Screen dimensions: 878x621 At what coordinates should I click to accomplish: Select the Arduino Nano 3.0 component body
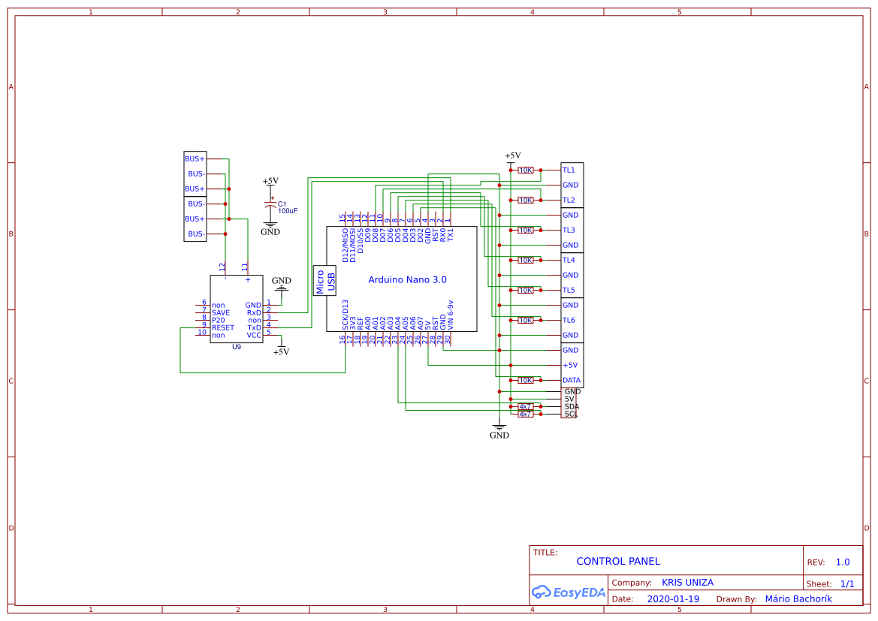click(406, 279)
